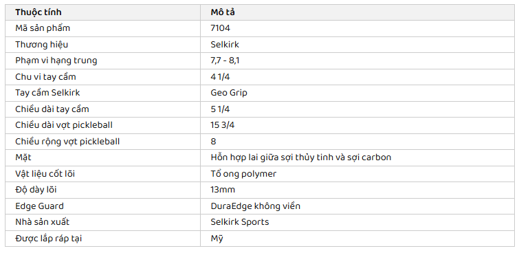Click the 'Được lắp ráp tại' label
The width and height of the screenshot is (519, 253).
[48, 238]
